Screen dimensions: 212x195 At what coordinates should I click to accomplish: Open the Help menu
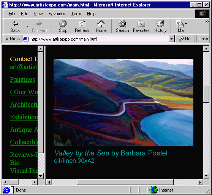coord(91,14)
